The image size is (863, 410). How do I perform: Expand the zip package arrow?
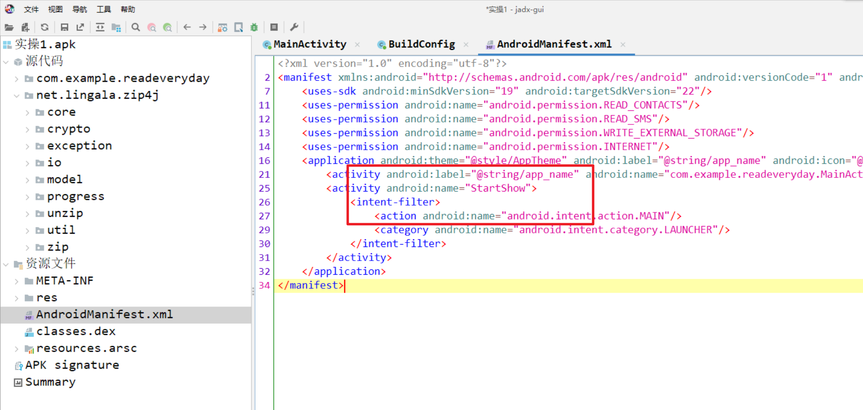pos(27,247)
